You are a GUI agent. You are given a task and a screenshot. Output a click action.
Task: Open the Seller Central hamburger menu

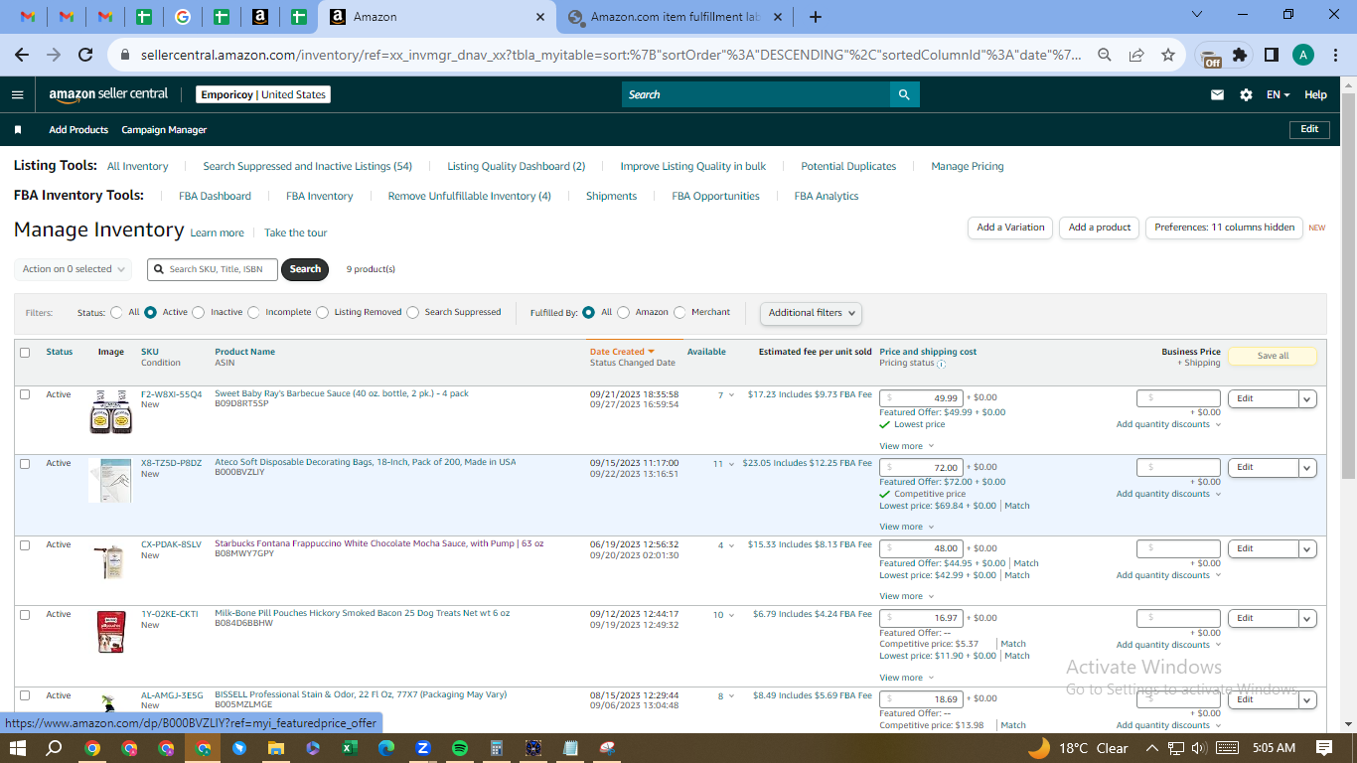coord(17,94)
